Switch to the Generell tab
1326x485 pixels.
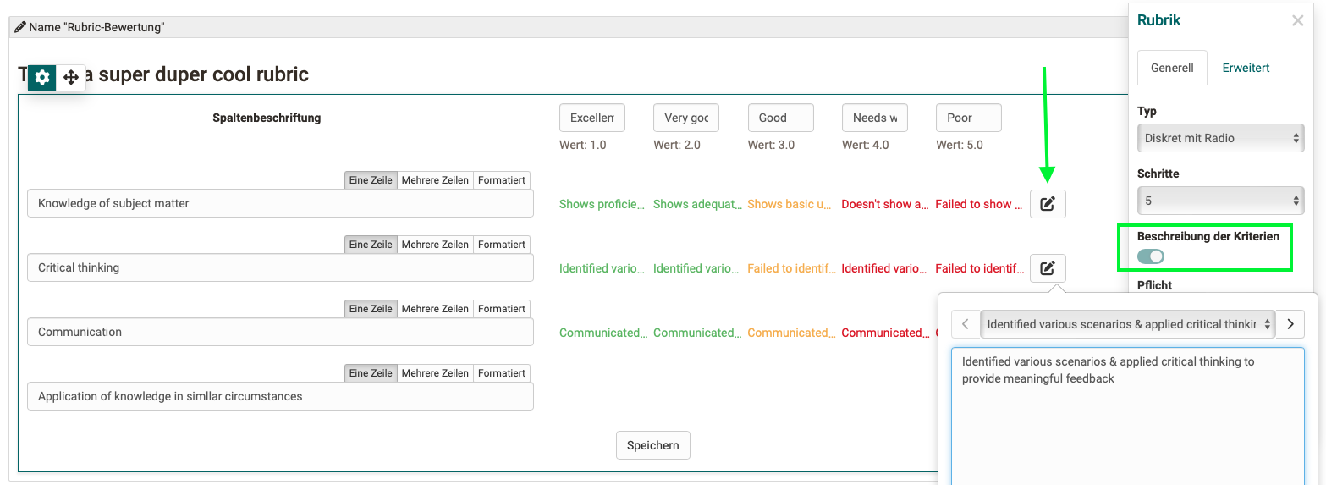1172,68
